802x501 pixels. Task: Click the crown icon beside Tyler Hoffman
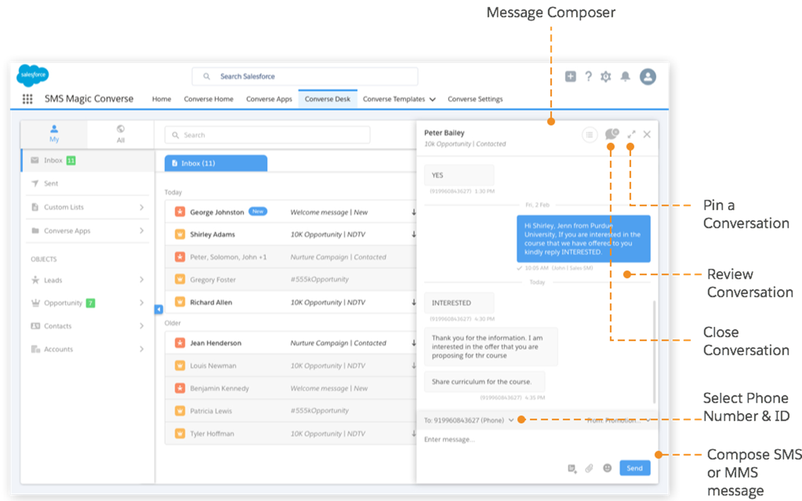[x=179, y=434]
